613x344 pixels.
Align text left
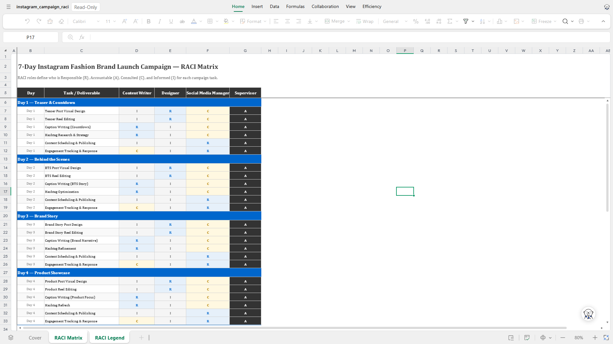pos(276,21)
